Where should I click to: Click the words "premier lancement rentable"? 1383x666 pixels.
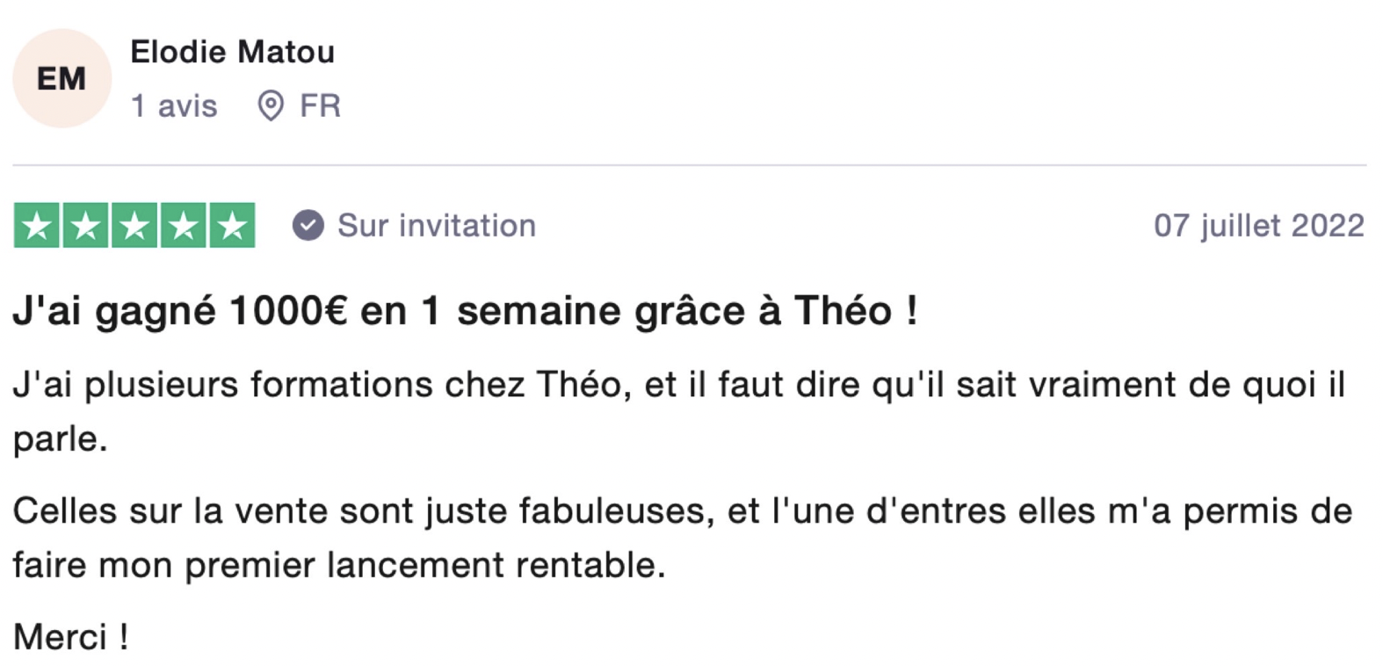[x=424, y=565]
